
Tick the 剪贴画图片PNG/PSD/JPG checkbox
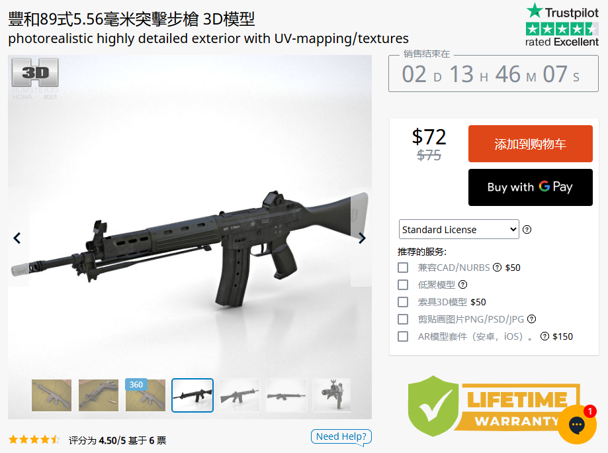pyautogui.click(x=404, y=319)
